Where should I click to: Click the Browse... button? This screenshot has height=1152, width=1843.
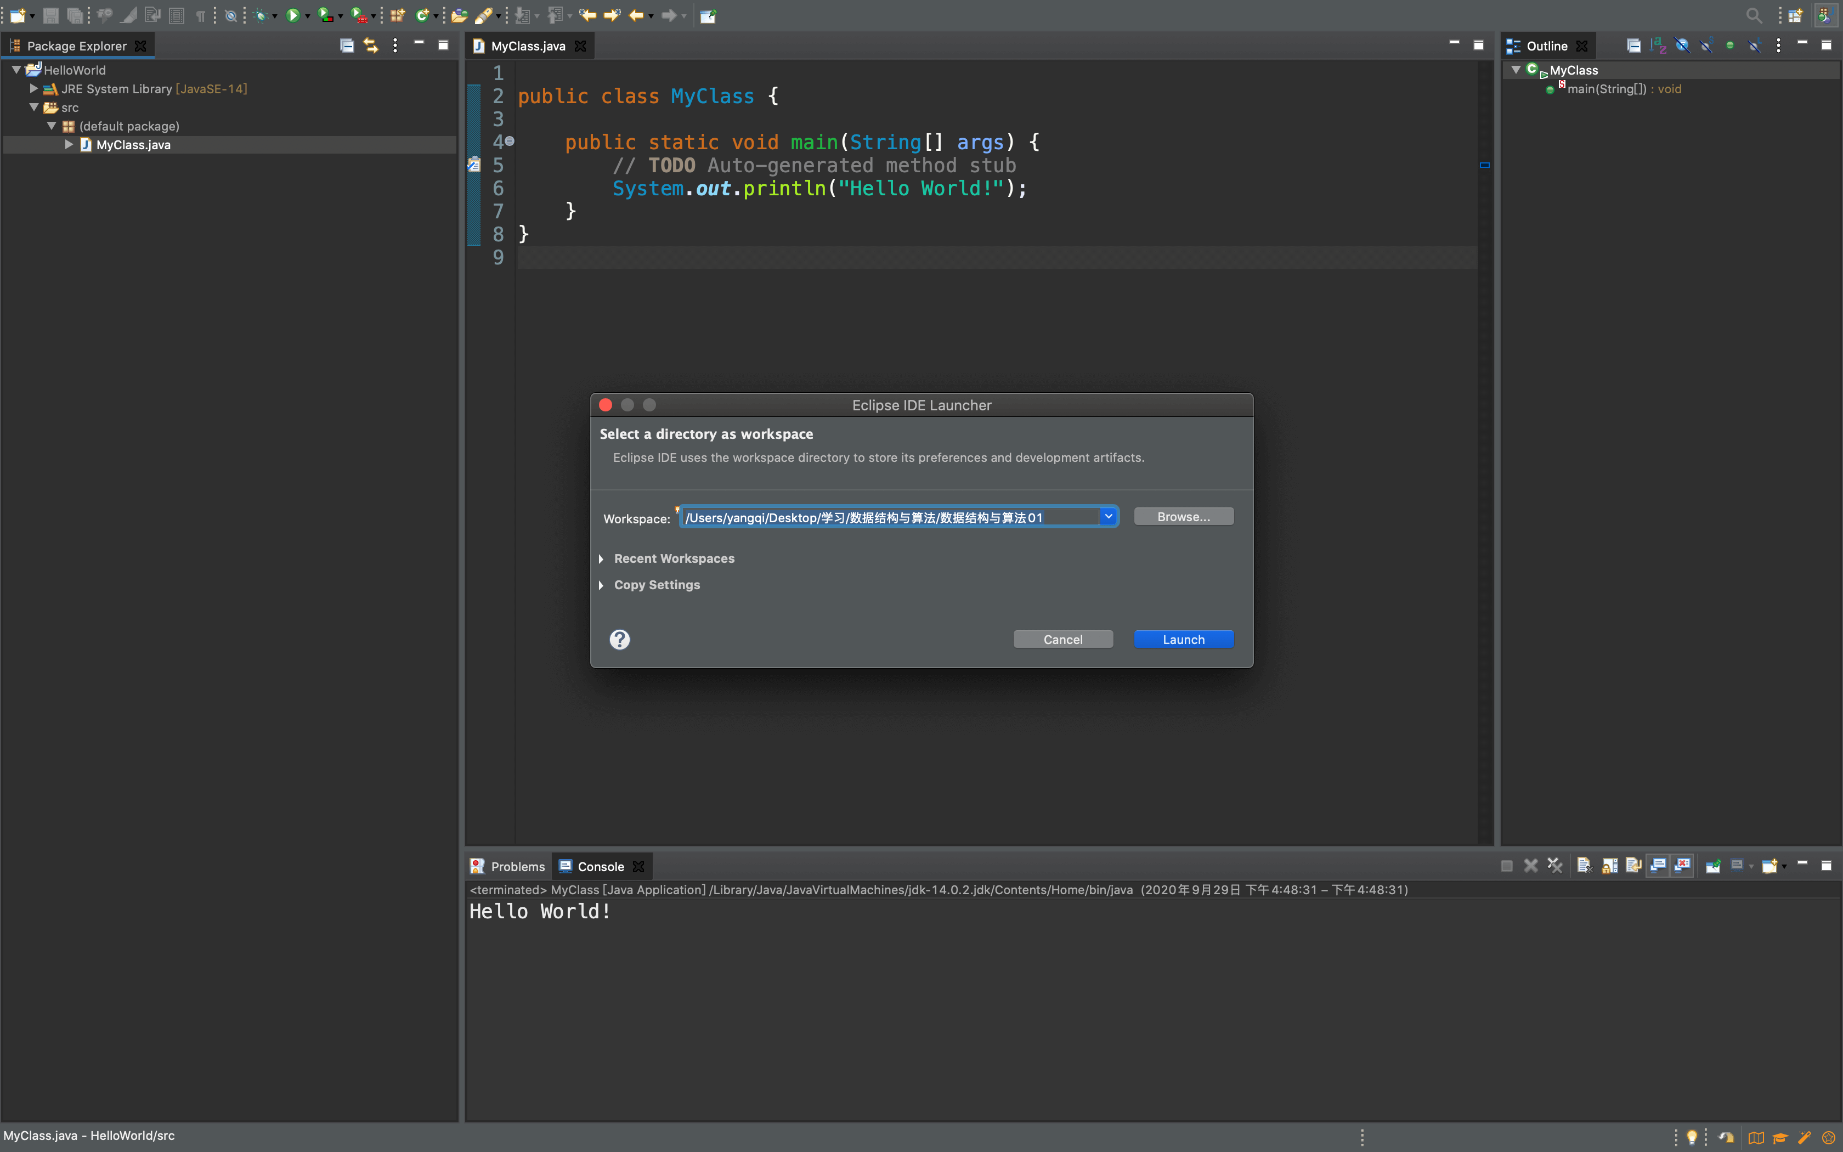tap(1184, 517)
